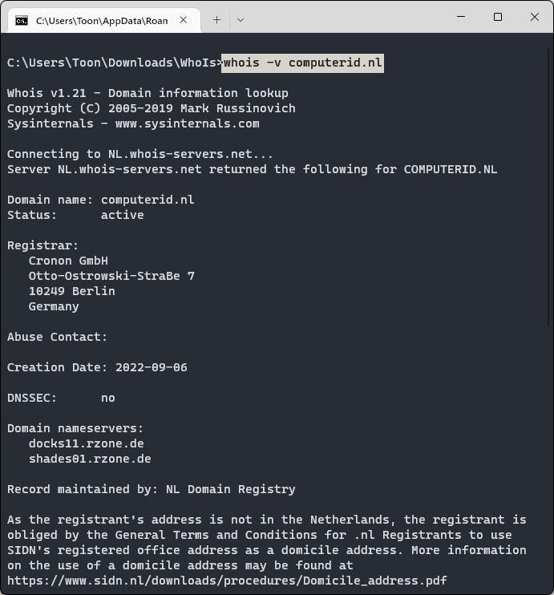Screen dimensions: 554x595
Task: Open the sidn.nl Domicile_address.pdf URL
Action: [227, 581]
